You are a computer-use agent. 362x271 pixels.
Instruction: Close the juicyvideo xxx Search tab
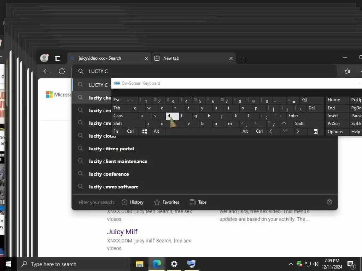click(x=146, y=58)
